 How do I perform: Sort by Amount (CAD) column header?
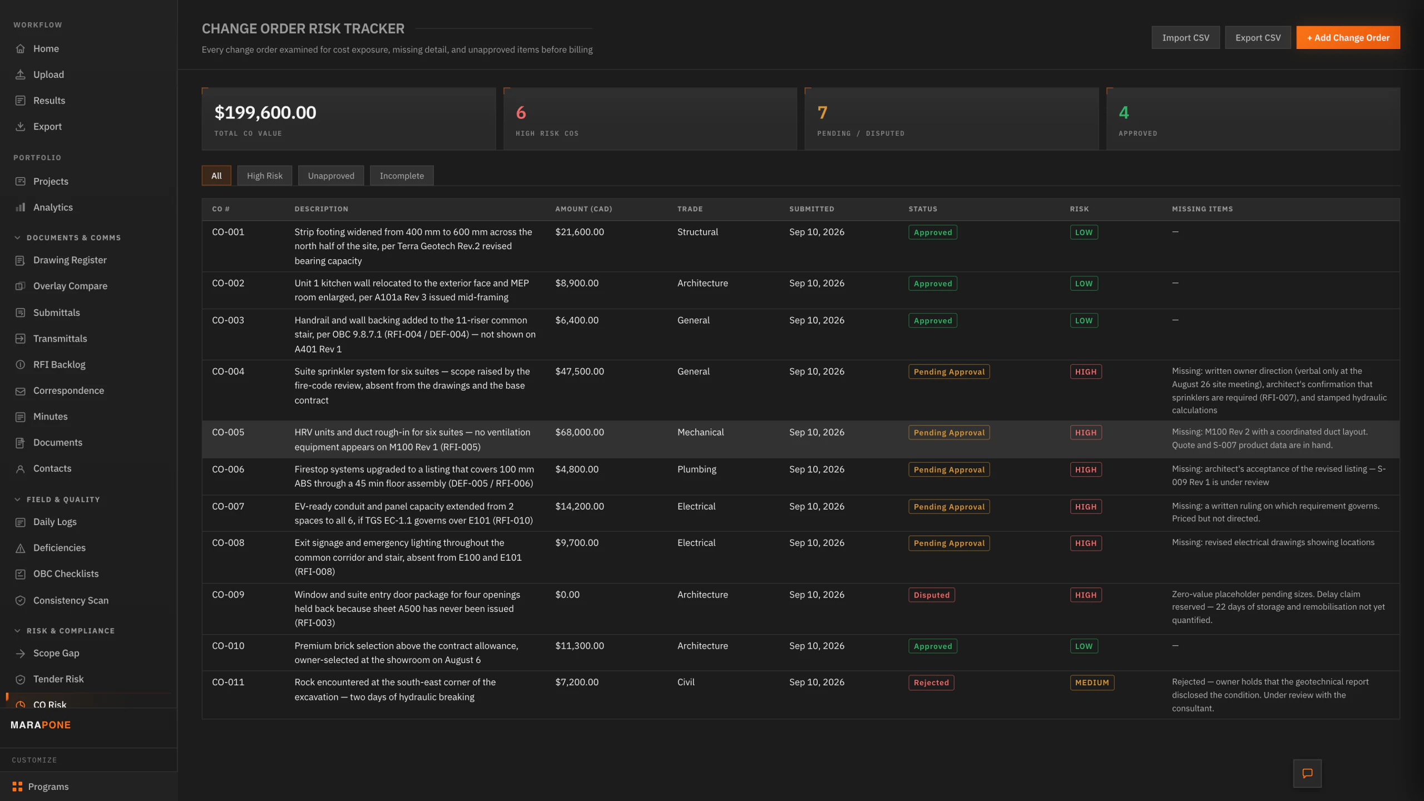click(x=584, y=209)
